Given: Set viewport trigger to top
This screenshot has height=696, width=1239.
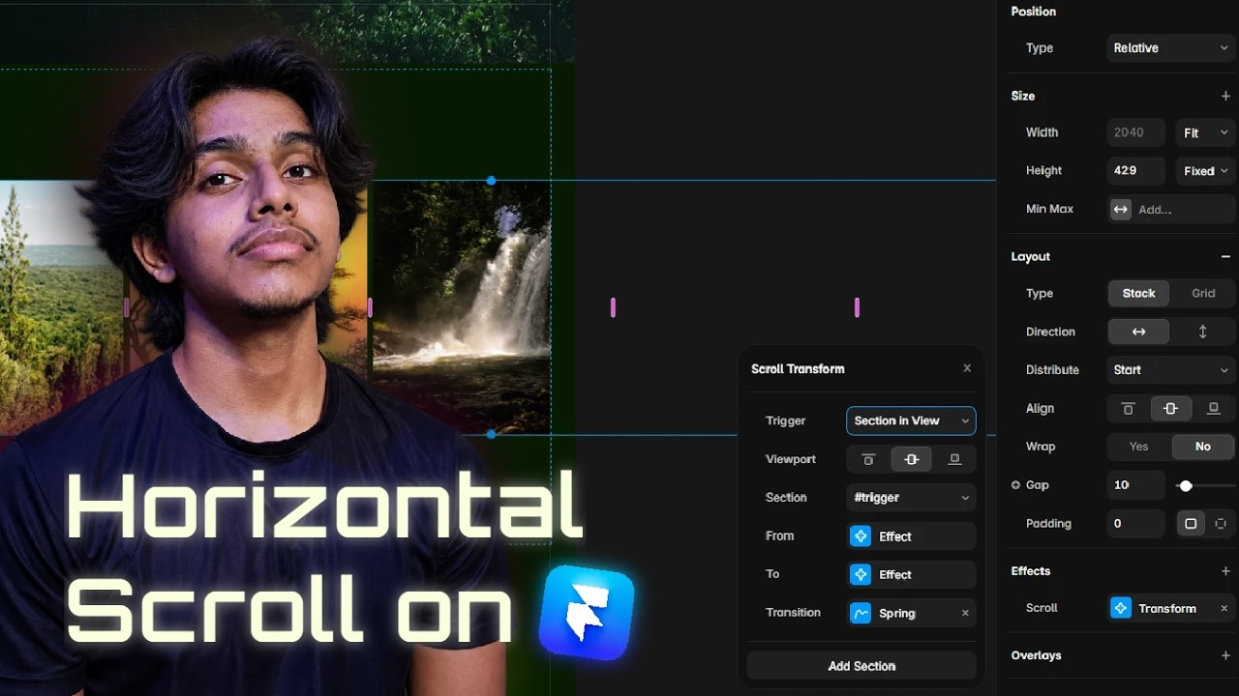Looking at the screenshot, I should tap(868, 459).
